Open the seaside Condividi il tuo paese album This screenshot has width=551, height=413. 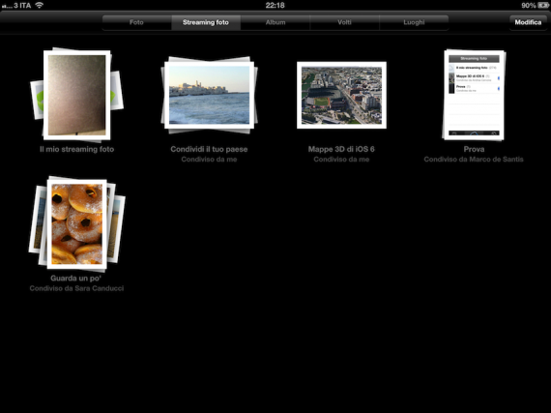tap(210, 95)
